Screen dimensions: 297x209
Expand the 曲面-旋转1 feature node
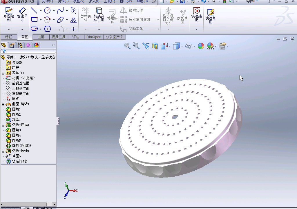coord(2,104)
